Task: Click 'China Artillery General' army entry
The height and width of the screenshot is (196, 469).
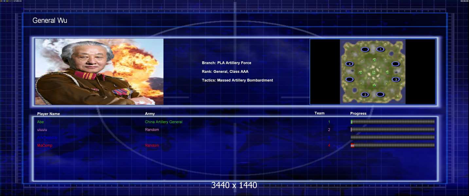Action: [x=164, y=122]
